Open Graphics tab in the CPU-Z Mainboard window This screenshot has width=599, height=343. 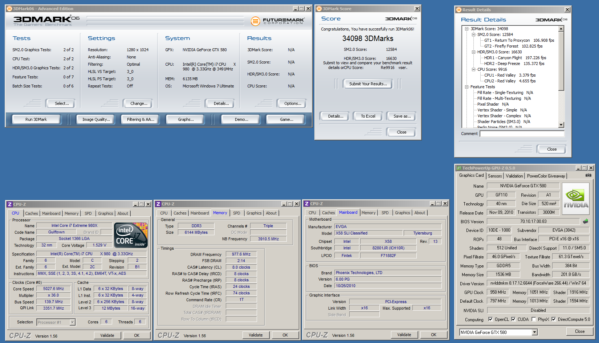(x=403, y=213)
